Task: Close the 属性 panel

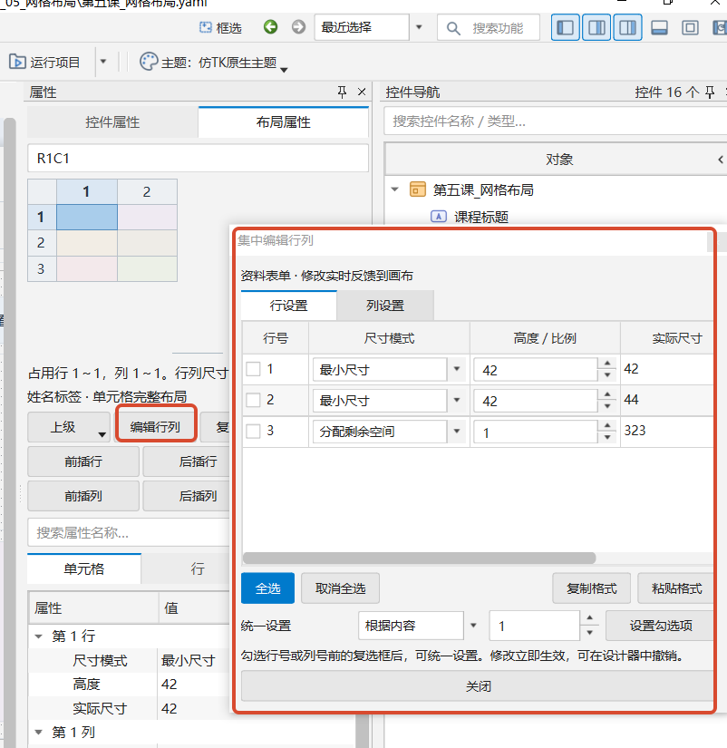Action: pyautogui.click(x=362, y=92)
